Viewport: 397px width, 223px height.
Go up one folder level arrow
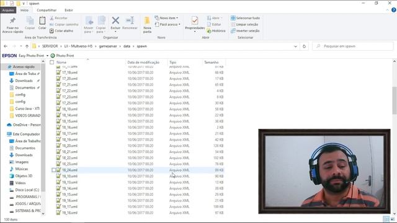point(27,46)
